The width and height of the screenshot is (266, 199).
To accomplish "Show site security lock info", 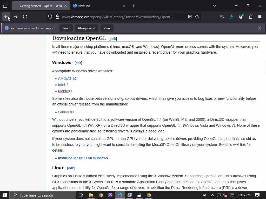I will click(x=57, y=17).
